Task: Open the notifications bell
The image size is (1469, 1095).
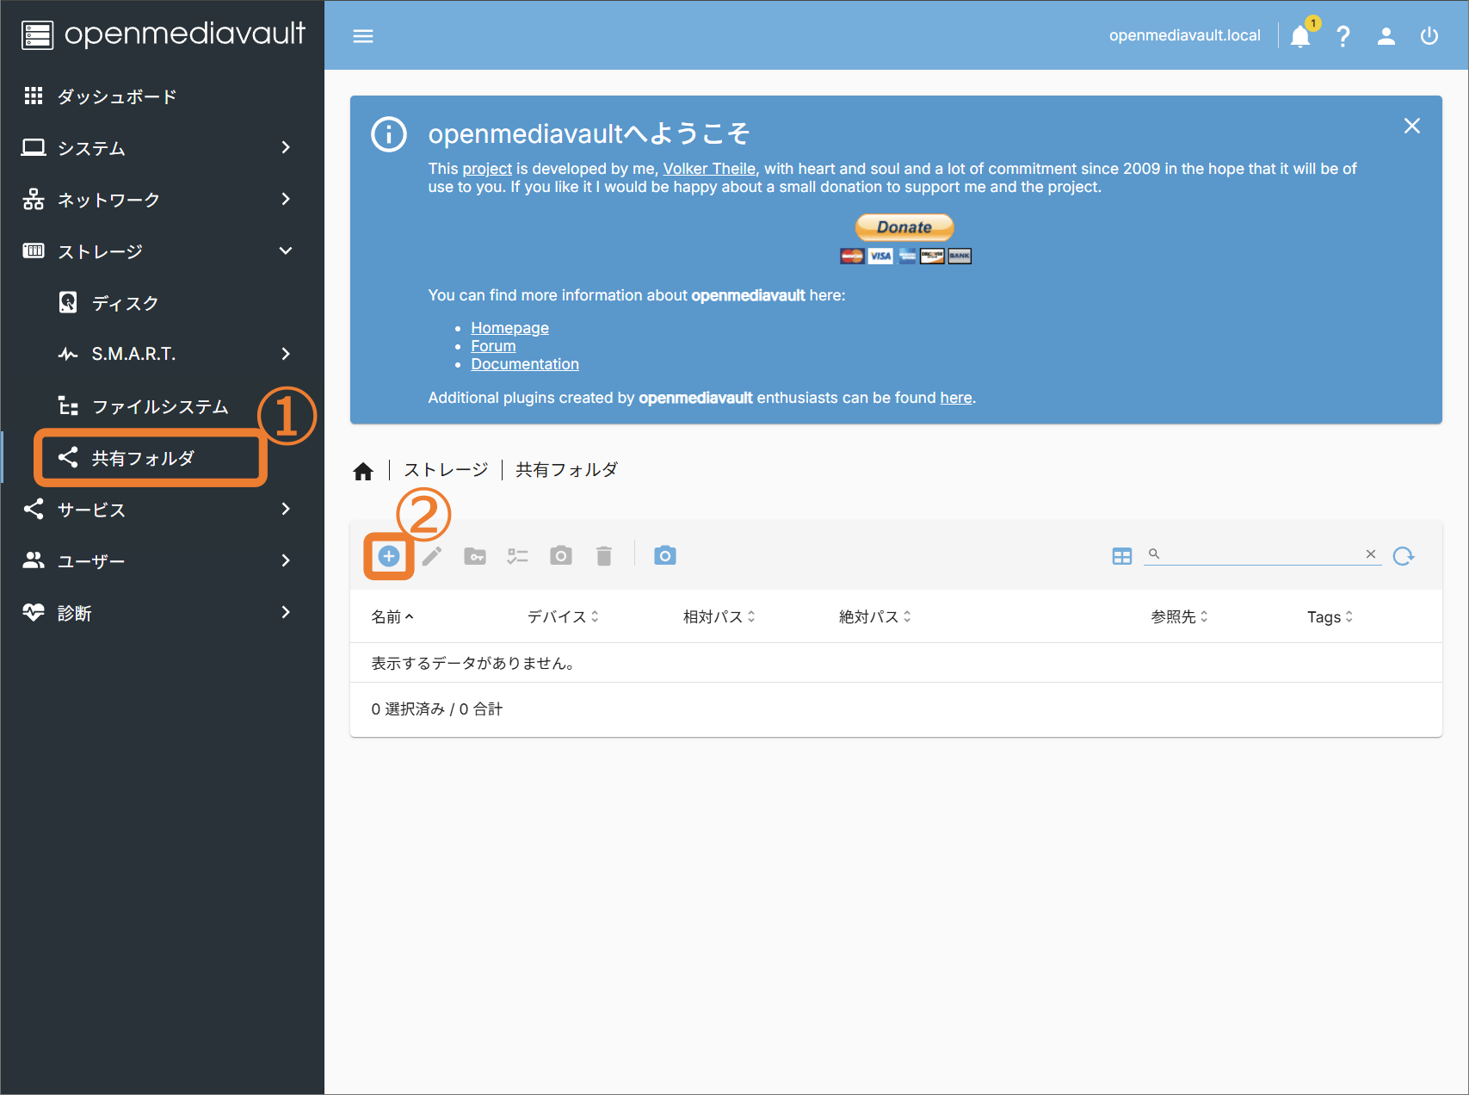Action: click(1300, 36)
